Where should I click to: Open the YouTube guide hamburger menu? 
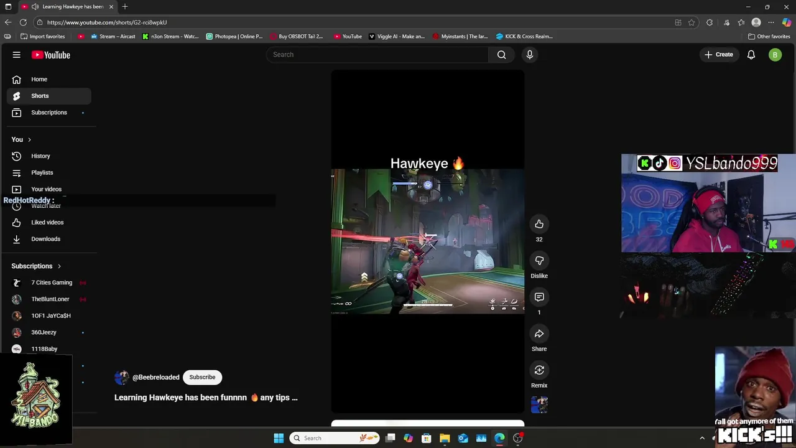coord(17,55)
